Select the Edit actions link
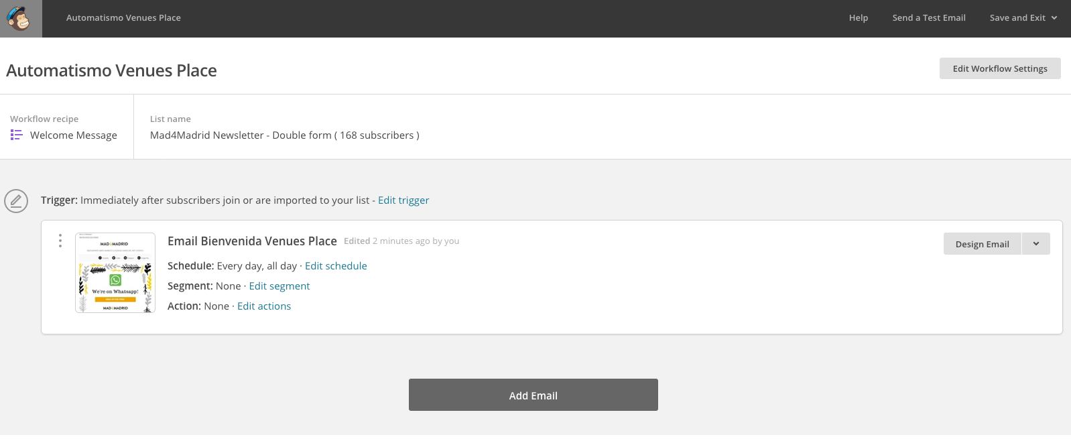This screenshot has width=1071, height=441. (264, 306)
